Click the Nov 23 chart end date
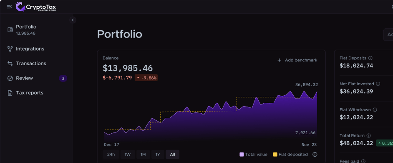This screenshot has width=393, height=163. pyautogui.click(x=309, y=145)
